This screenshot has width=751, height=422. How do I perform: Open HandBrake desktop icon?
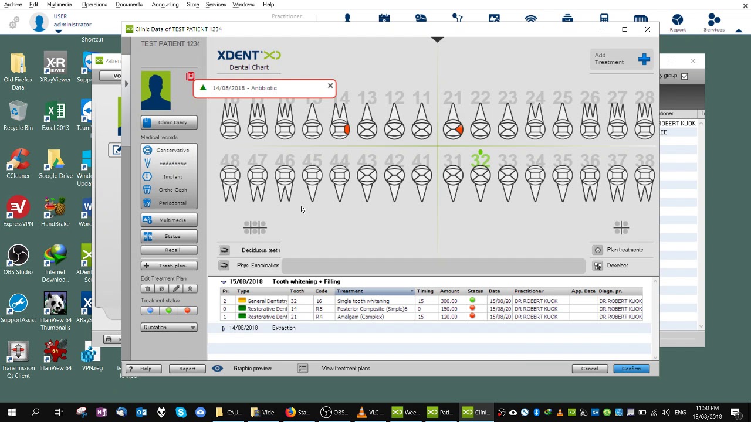55,212
